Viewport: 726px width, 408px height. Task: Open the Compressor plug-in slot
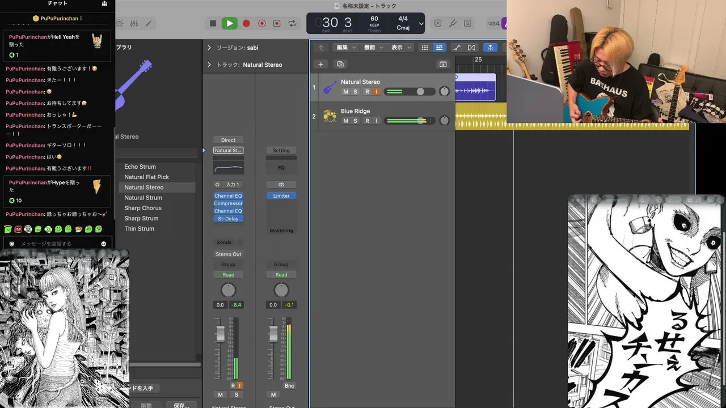[228, 203]
